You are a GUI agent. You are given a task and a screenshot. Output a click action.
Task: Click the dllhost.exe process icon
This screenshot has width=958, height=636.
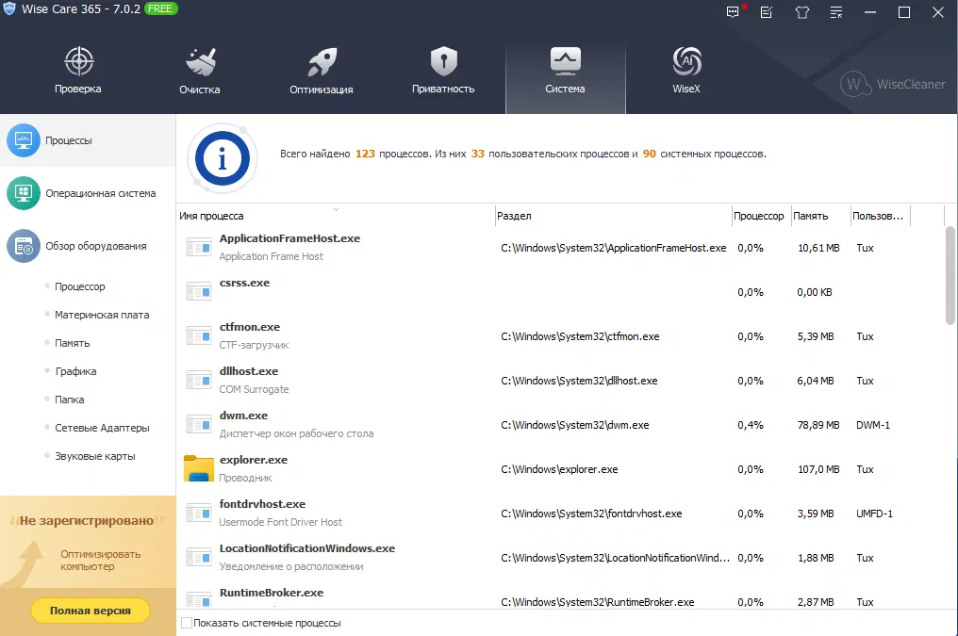click(199, 381)
